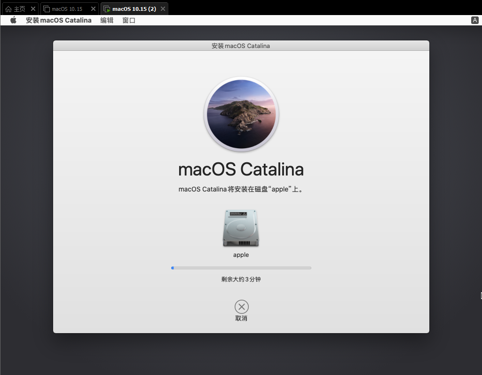Switch to the macOS 10.15 tab
Image resolution: width=482 pixels, height=375 pixels.
tap(66, 8)
